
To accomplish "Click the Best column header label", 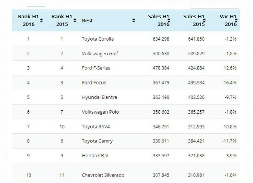I will point(87,20).
